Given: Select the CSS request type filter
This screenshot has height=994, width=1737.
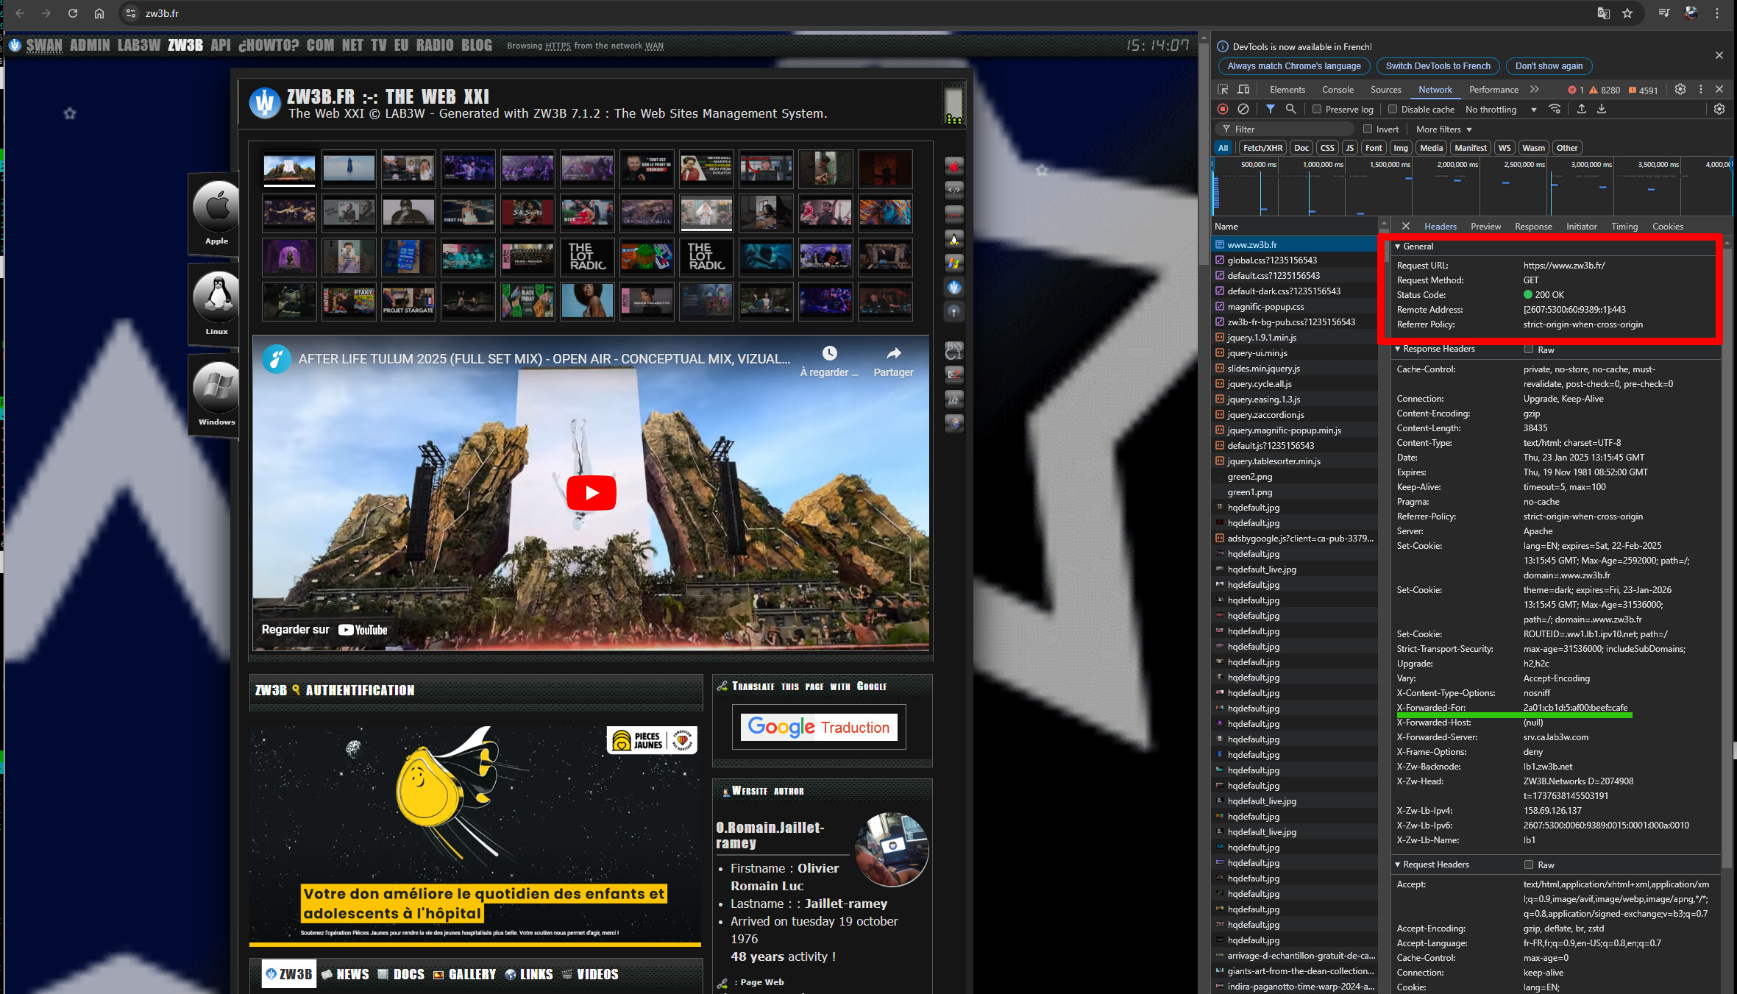Looking at the screenshot, I should [1327, 148].
